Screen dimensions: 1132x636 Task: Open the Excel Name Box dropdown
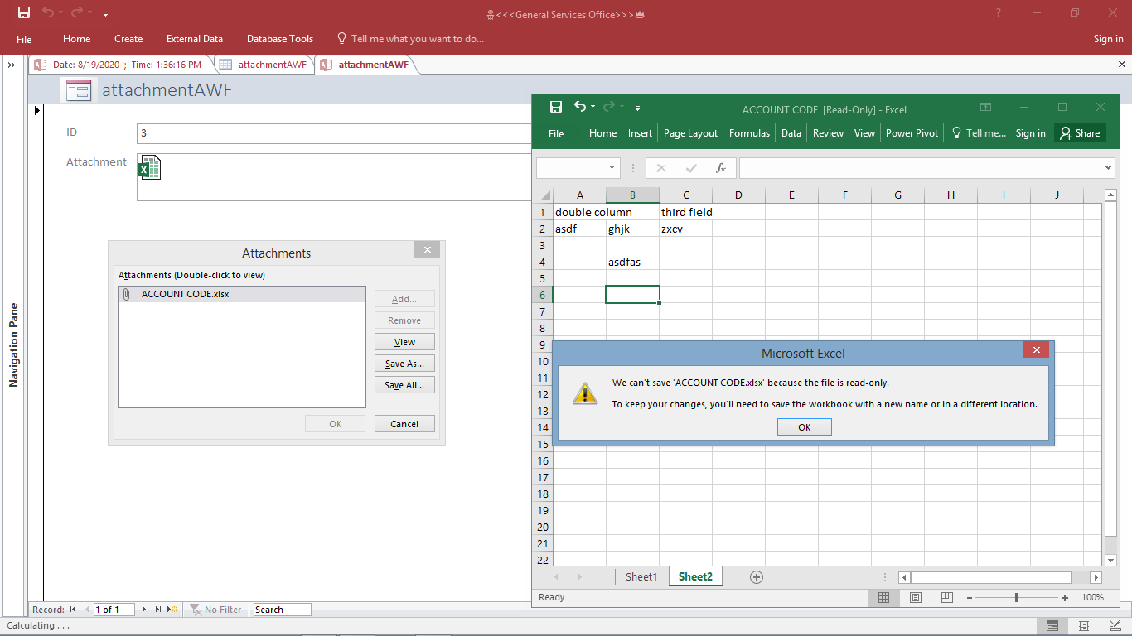612,168
